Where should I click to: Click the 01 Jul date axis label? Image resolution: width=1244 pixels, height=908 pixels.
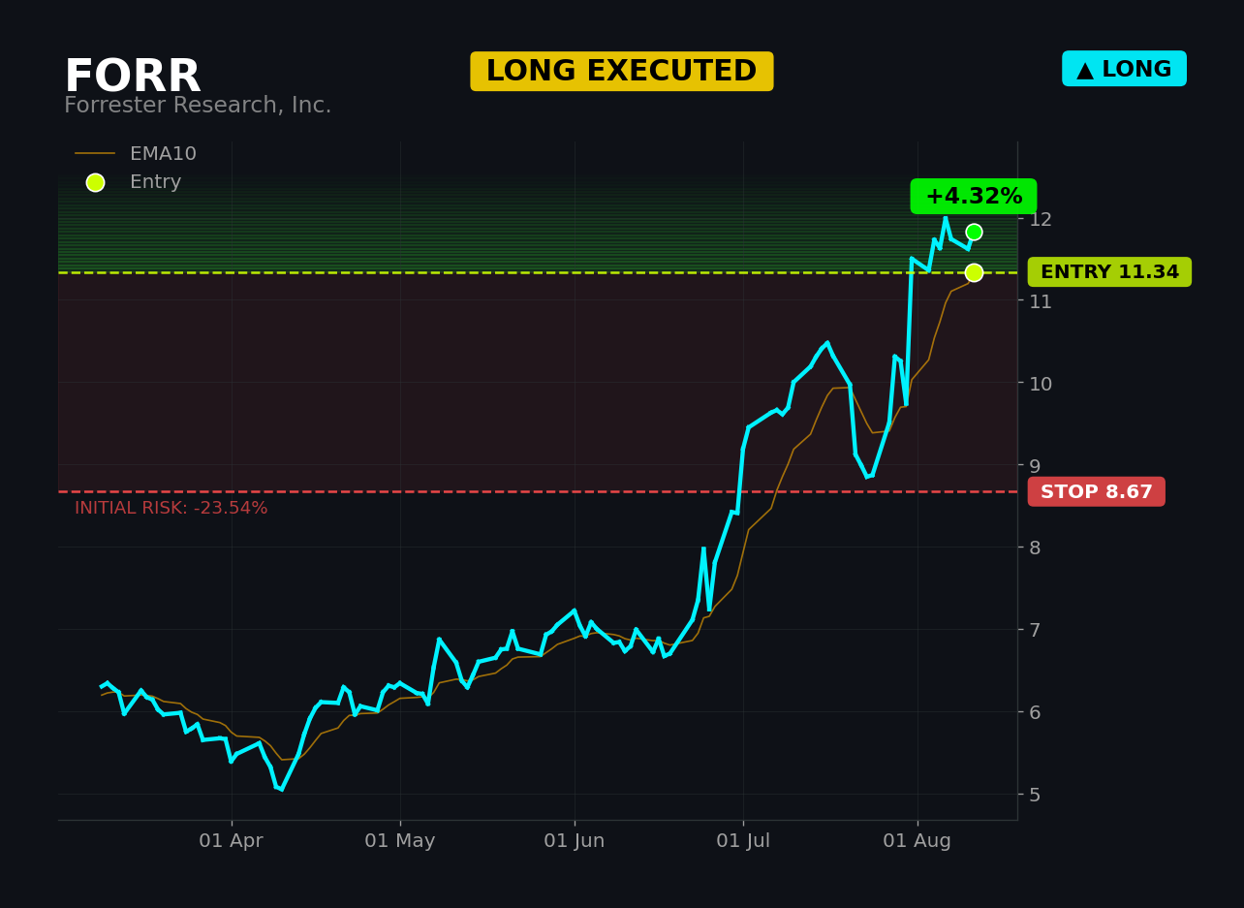(x=743, y=841)
